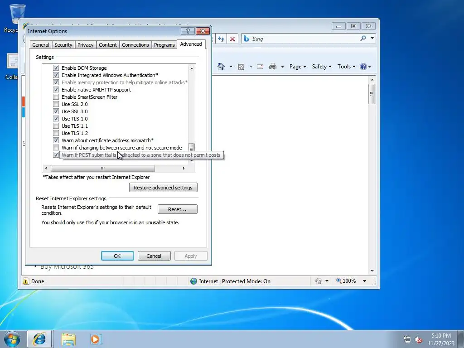Image resolution: width=464 pixels, height=348 pixels.
Task: Toggle Warn about certificate address mismatch
Action: point(56,140)
